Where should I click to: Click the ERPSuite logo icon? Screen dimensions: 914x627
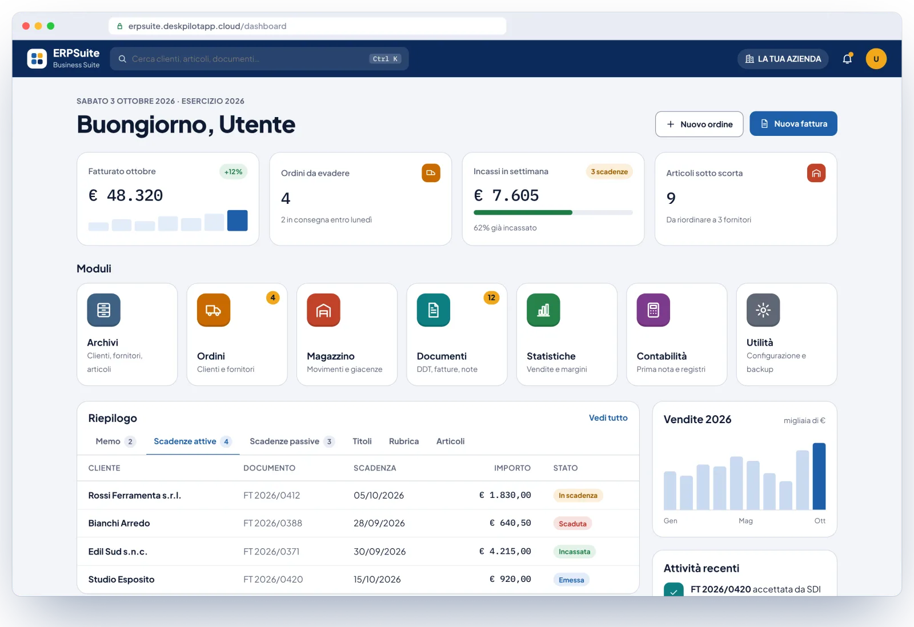(x=37, y=58)
